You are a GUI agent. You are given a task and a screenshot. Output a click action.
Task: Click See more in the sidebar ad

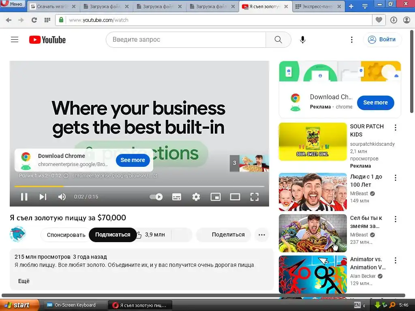[x=375, y=102]
